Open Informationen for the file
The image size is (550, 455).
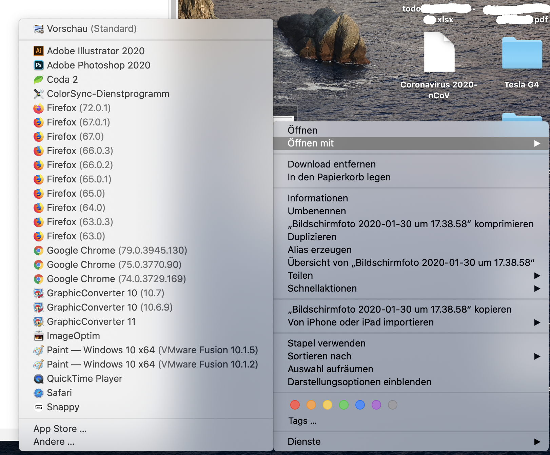click(411, 198)
